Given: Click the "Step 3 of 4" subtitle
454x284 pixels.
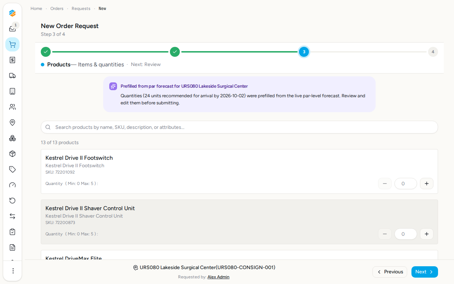Looking at the screenshot, I should 53,34.
